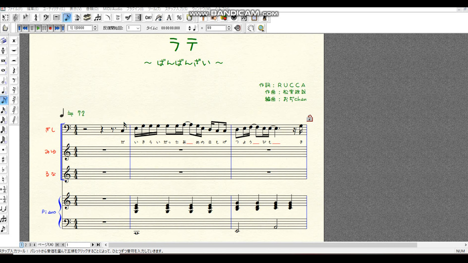The height and width of the screenshot is (263, 468).
Task: Select the Selection tool in main toolbar
Action: point(5,18)
